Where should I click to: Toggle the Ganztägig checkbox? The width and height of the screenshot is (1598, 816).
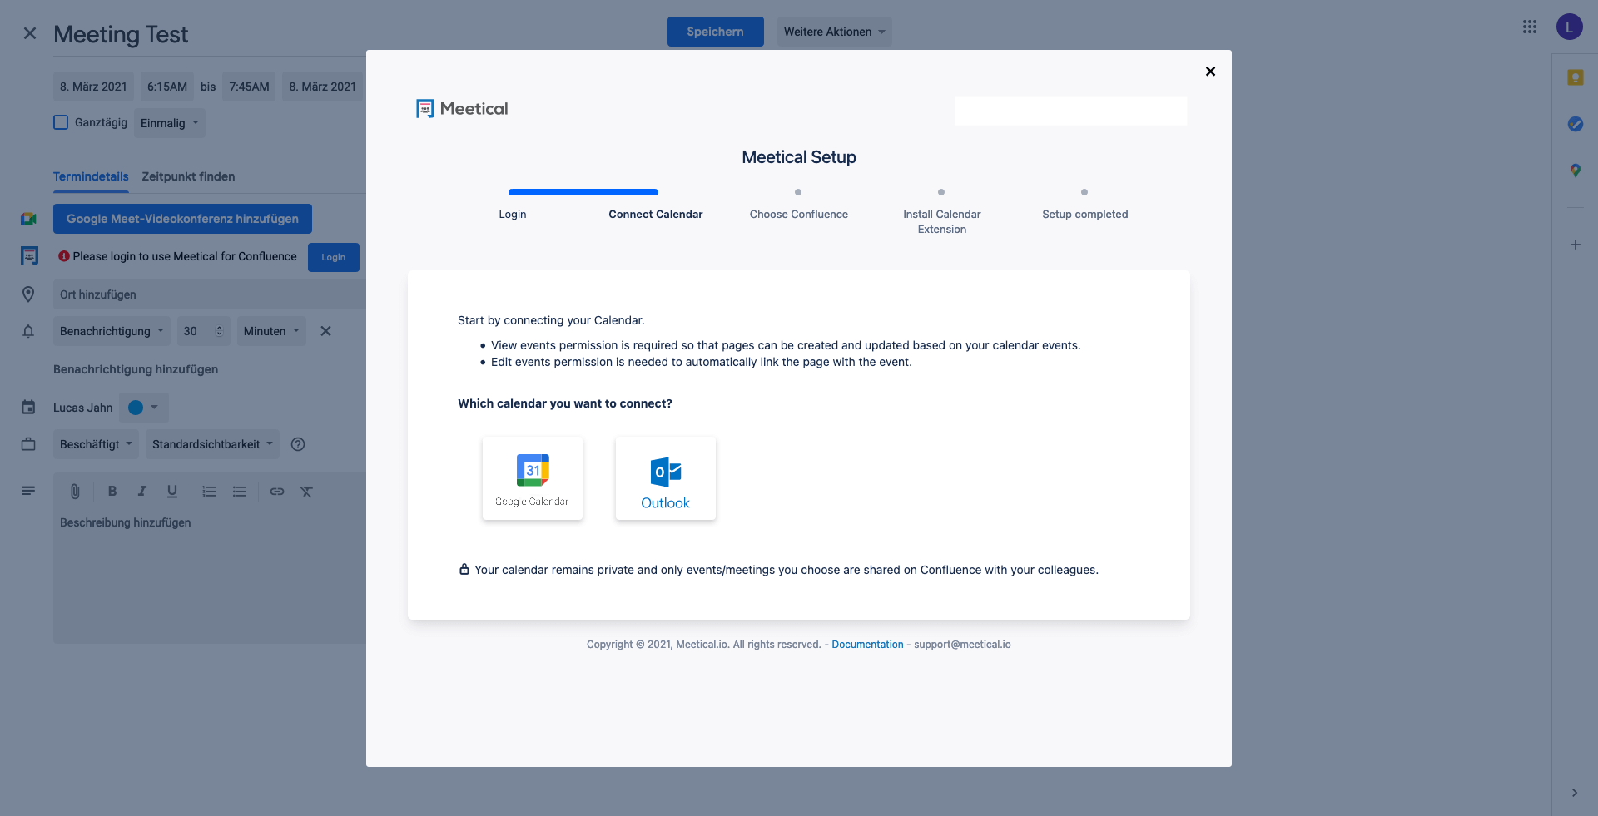tap(61, 122)
